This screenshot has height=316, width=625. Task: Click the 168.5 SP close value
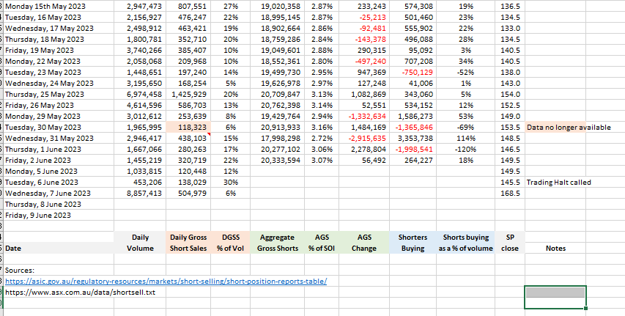pyautogui.click(x=510, y=193)
